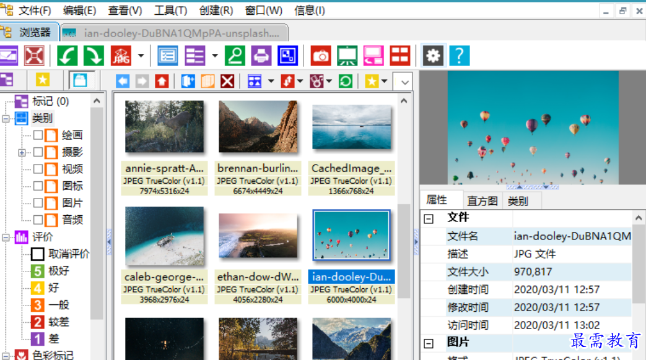Click the green refresh icon
Screen dimensions: 646x360
346,81
